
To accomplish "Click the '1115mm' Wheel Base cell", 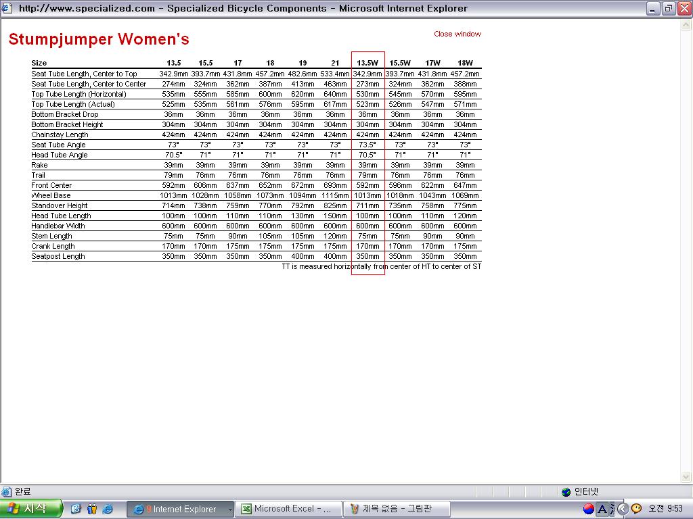I will click(335, 195).
